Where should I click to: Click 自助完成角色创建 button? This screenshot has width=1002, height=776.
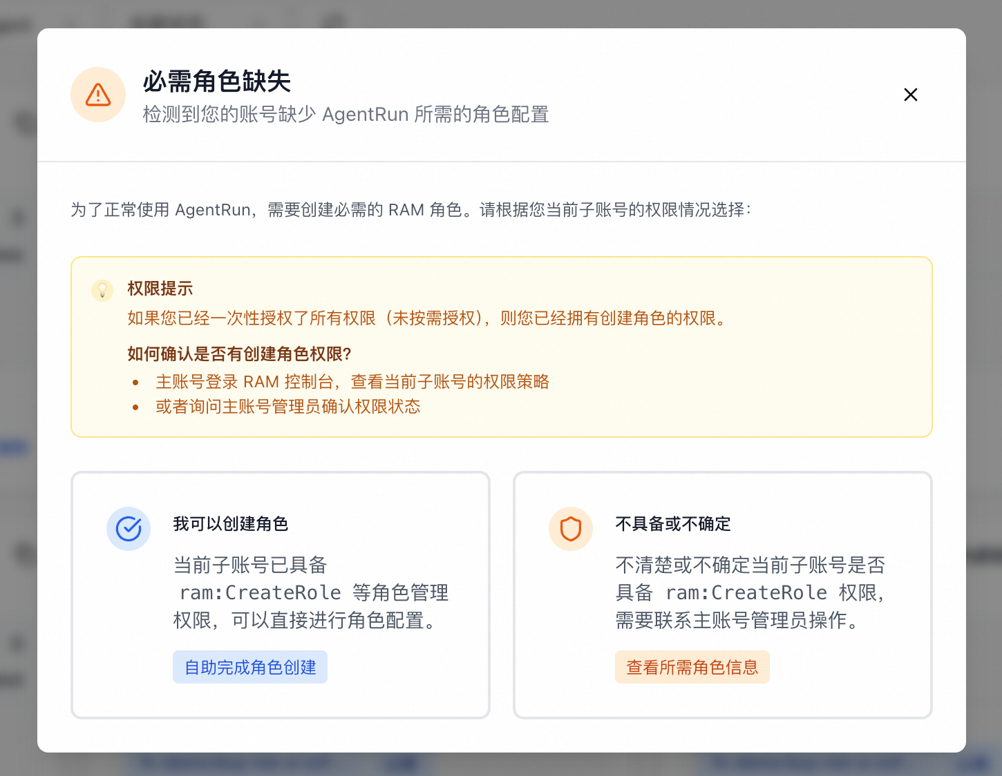pyautogui.click(x=250, y=667)
